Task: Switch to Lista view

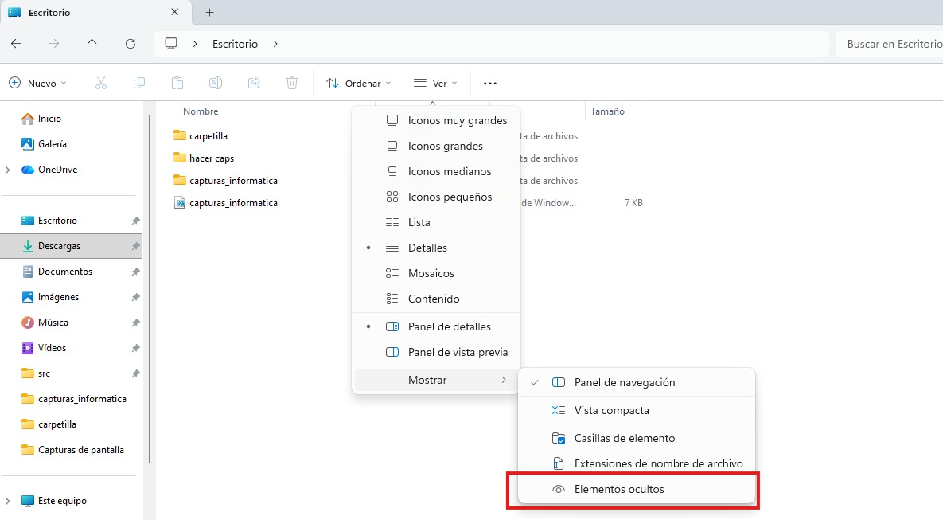Action: coord(436,222)
